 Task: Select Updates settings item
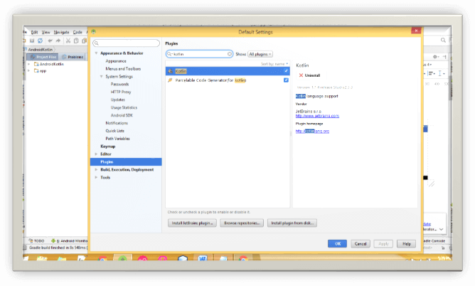(x=118, y=100)
